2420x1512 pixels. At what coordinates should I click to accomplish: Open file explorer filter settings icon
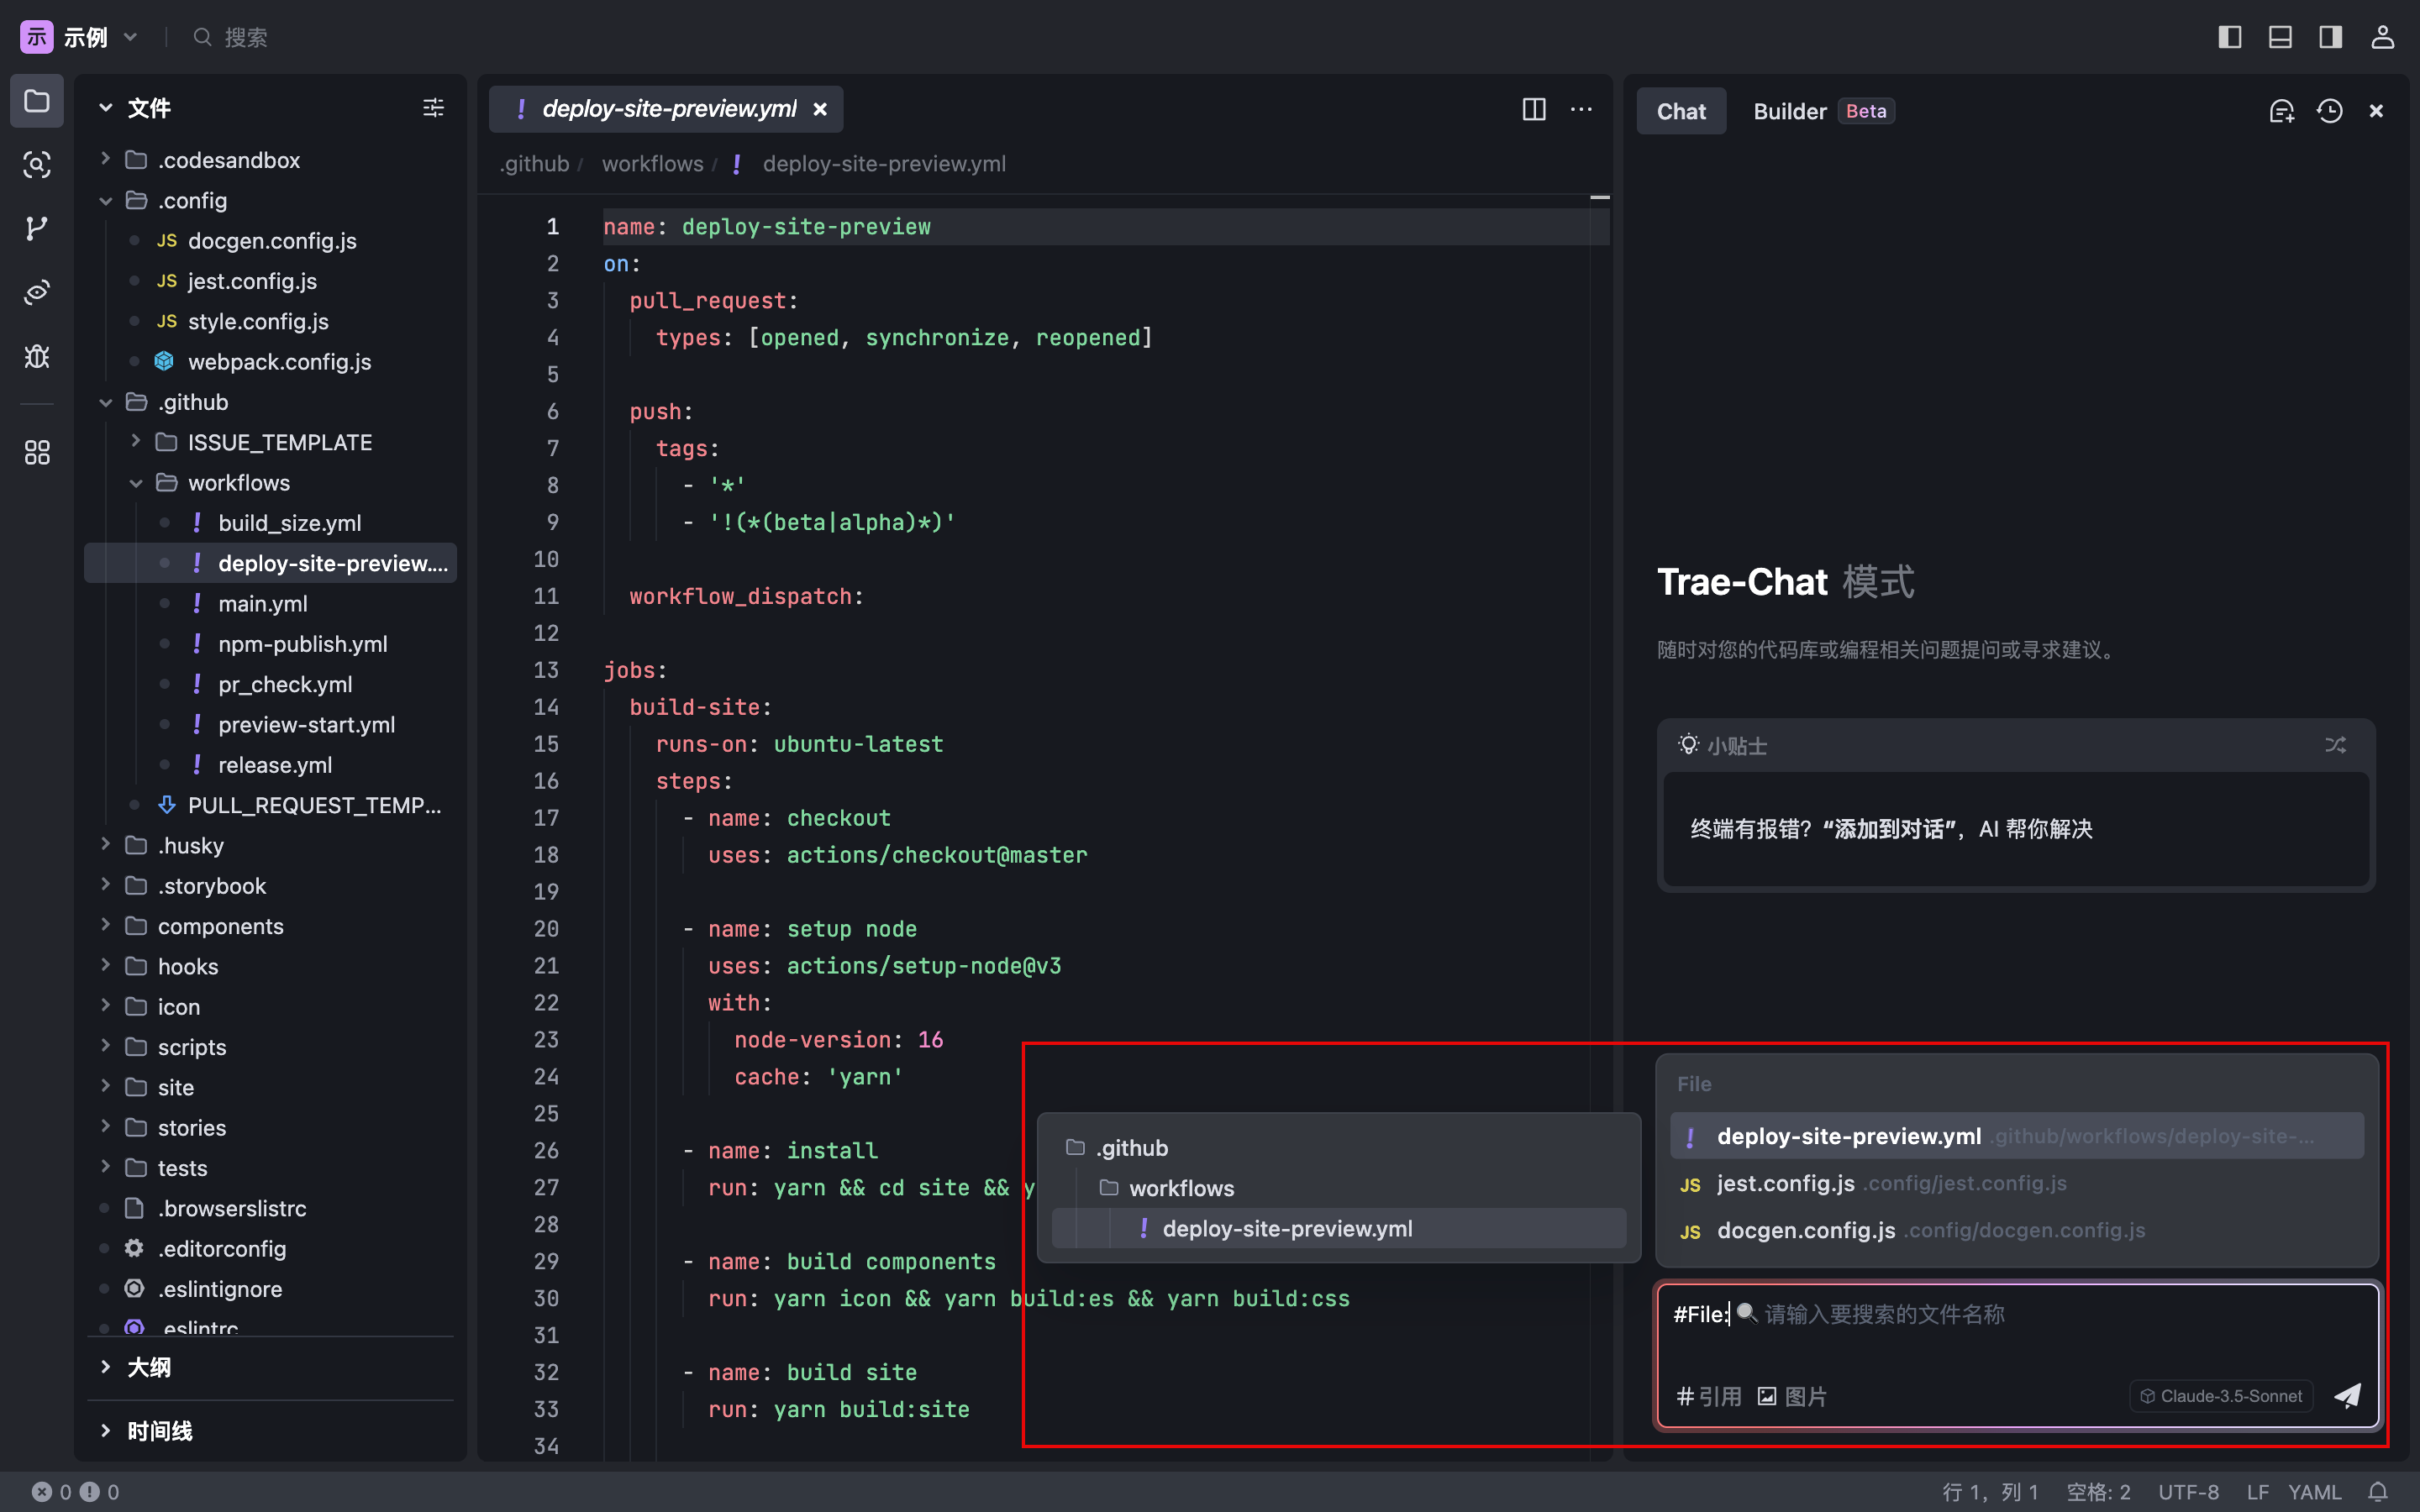(433, 107)
